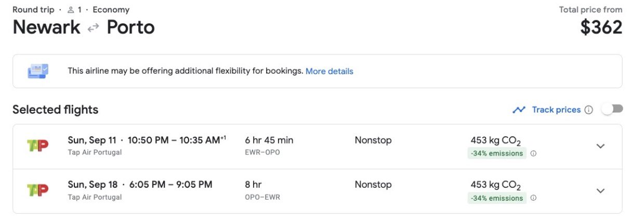Click the booking flexibility ticket icon
Image resolution: width=633 pixels, height=224 pixels.
click(x=38, y=71)
